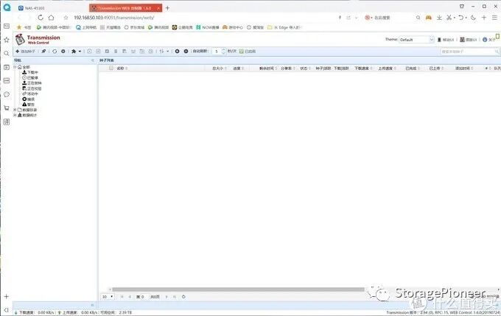The width and height of the screenshot is (501, 316).
Task: Toggle the night mode moon icon
Action: point(473,18)
